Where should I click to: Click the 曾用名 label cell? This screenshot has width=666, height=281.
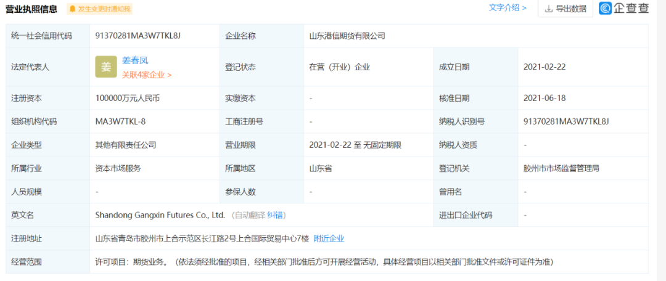click(x=475, y=192)
